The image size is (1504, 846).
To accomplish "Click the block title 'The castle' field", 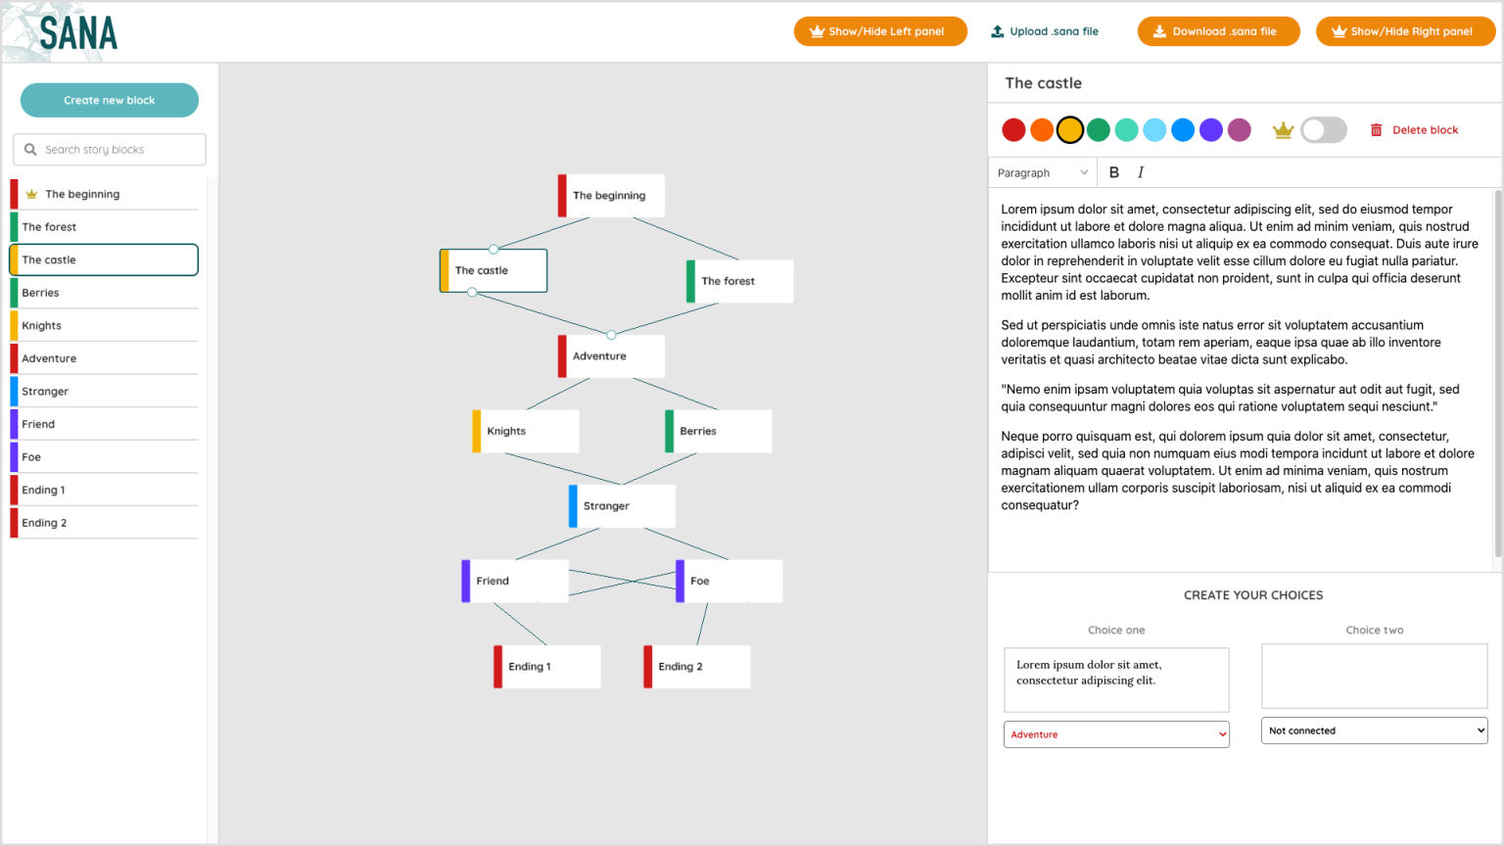I will click(x=1244, y=83).
